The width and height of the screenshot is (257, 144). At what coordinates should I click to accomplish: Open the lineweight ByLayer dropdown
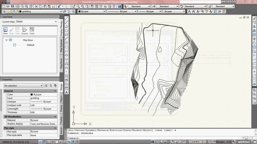point(160,12)
